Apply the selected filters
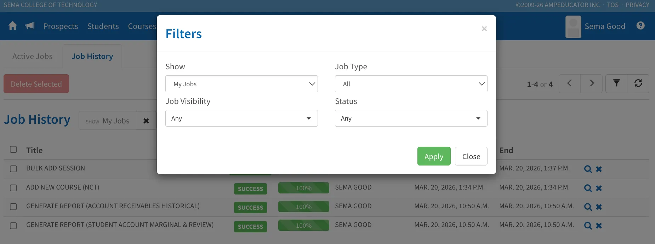The height and width of the screenshot is (244, 655). pyautogui.click(x=434, y=156)
